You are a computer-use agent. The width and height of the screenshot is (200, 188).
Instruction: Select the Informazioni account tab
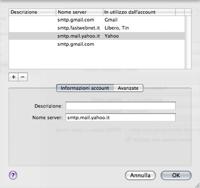tap(85, 88)
